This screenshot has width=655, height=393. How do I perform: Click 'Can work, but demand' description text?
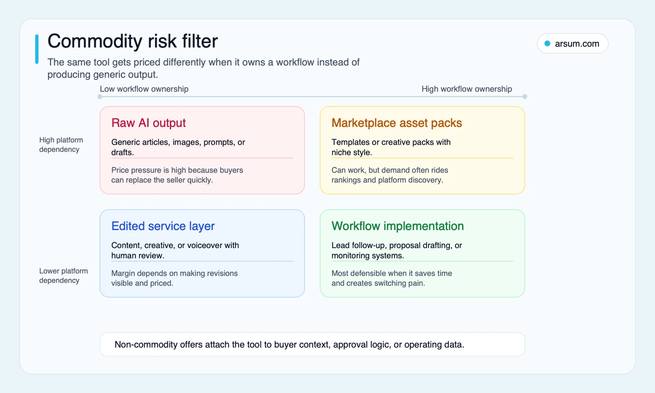390,175
